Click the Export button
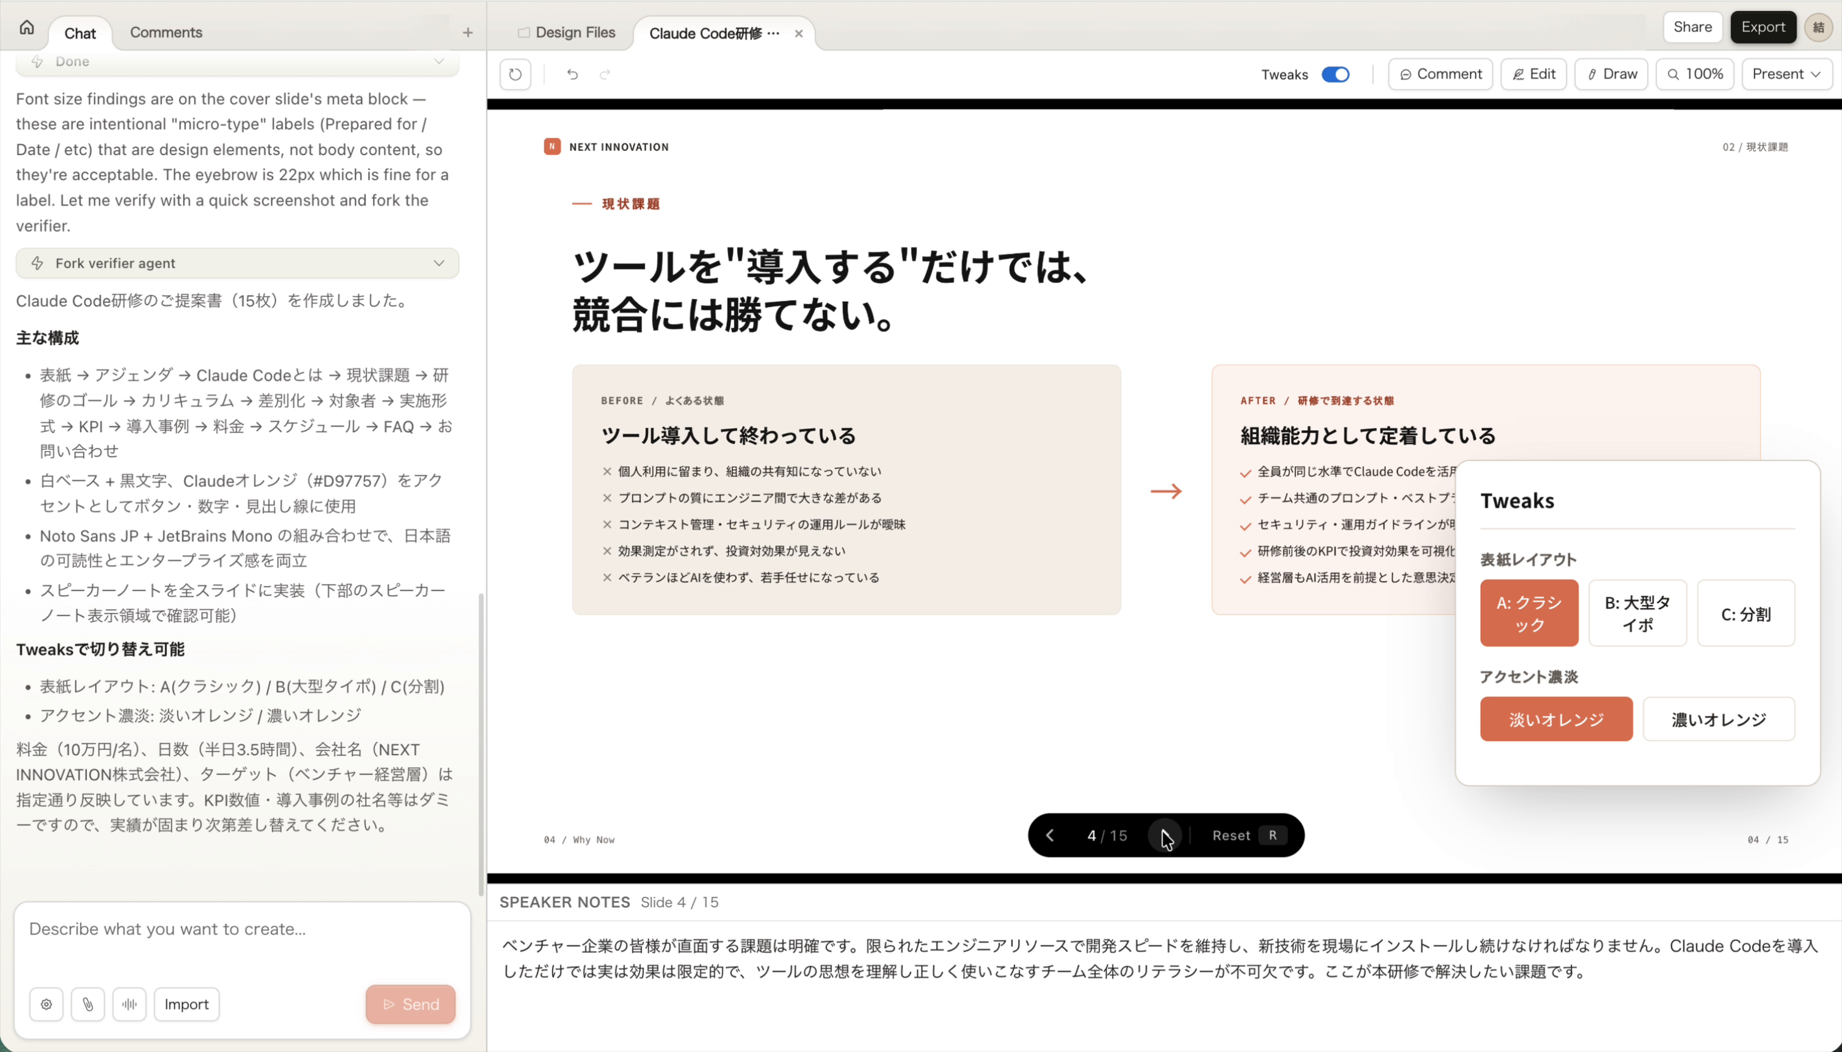The width and height of the screenshot is (1842, 1052). tap(1762, 27)
